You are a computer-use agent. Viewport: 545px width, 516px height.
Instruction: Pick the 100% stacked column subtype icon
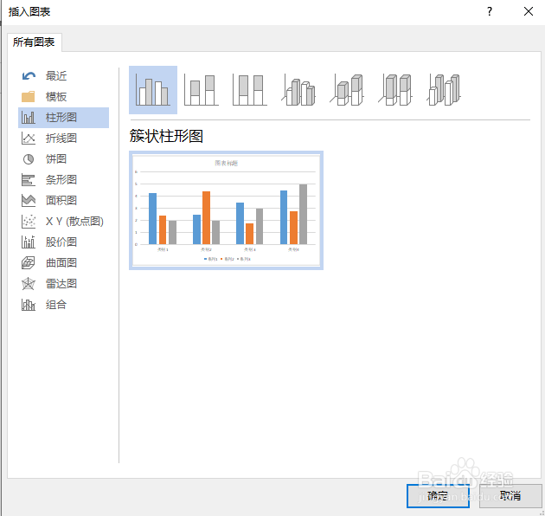(249, 90)
